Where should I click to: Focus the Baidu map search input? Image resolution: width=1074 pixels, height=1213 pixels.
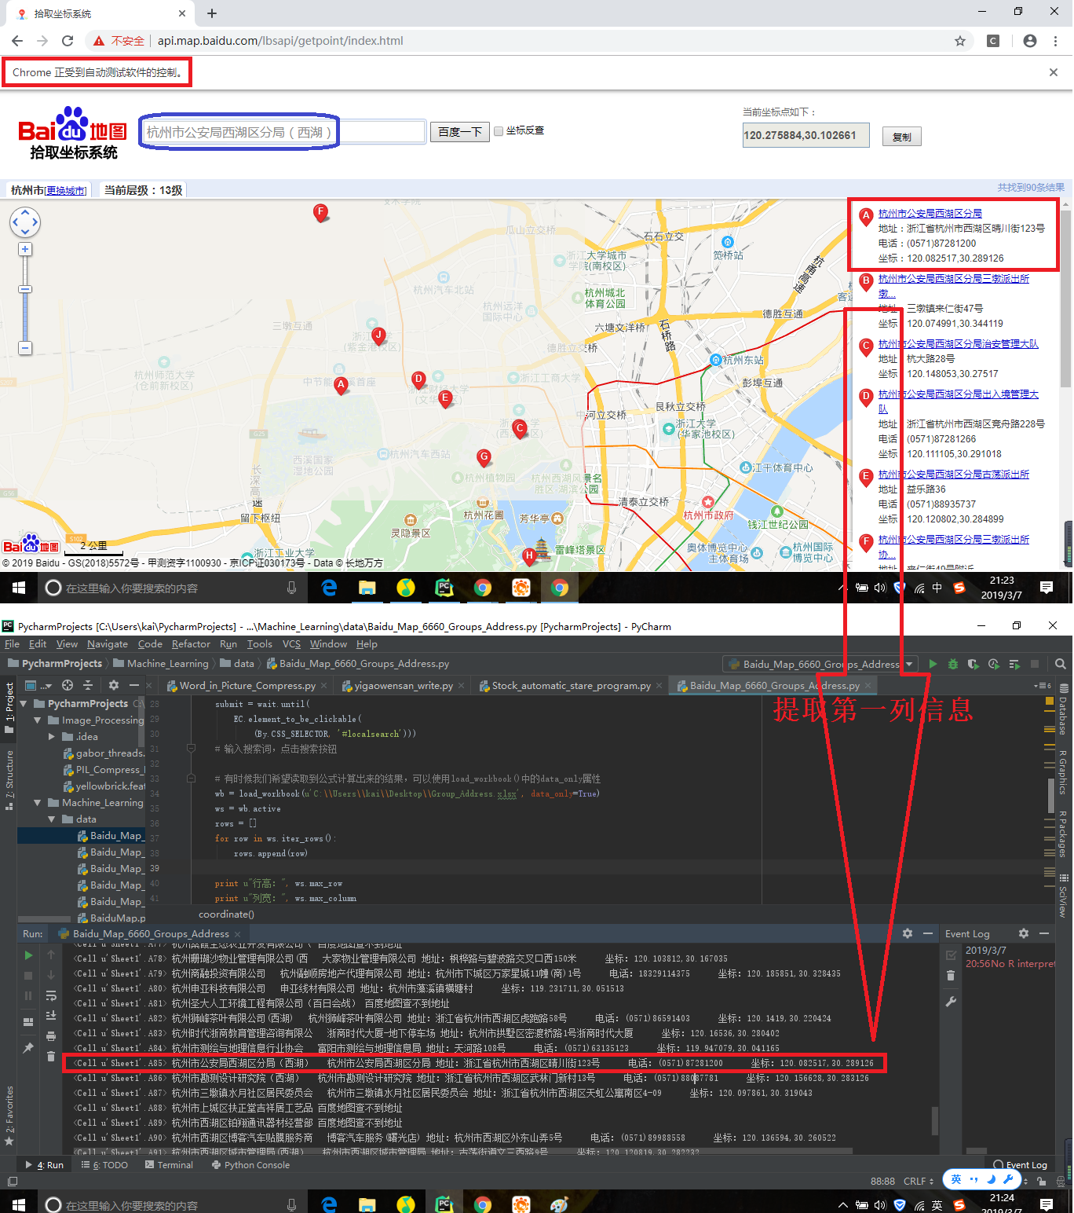[x=284, y=132]
